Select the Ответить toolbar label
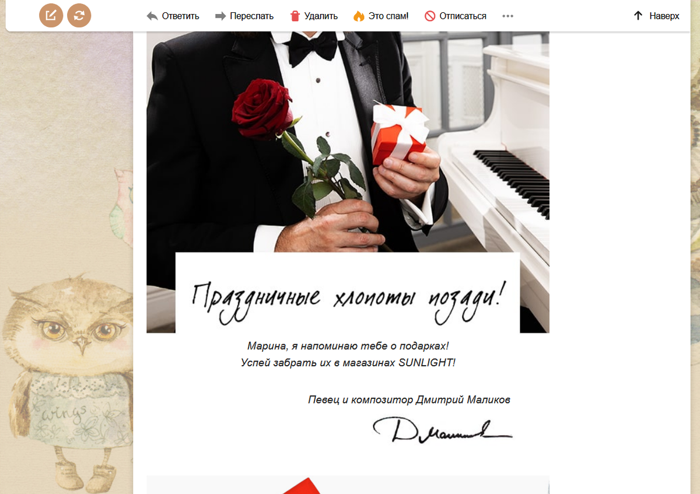The height and width of the screenshot is (494, 700). (180, 16)
